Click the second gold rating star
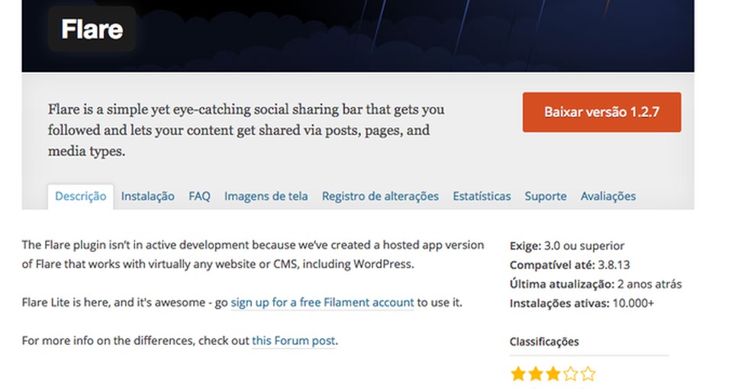Image resolution: width=751 pixels, height=389 pixels. pos(536,374)
